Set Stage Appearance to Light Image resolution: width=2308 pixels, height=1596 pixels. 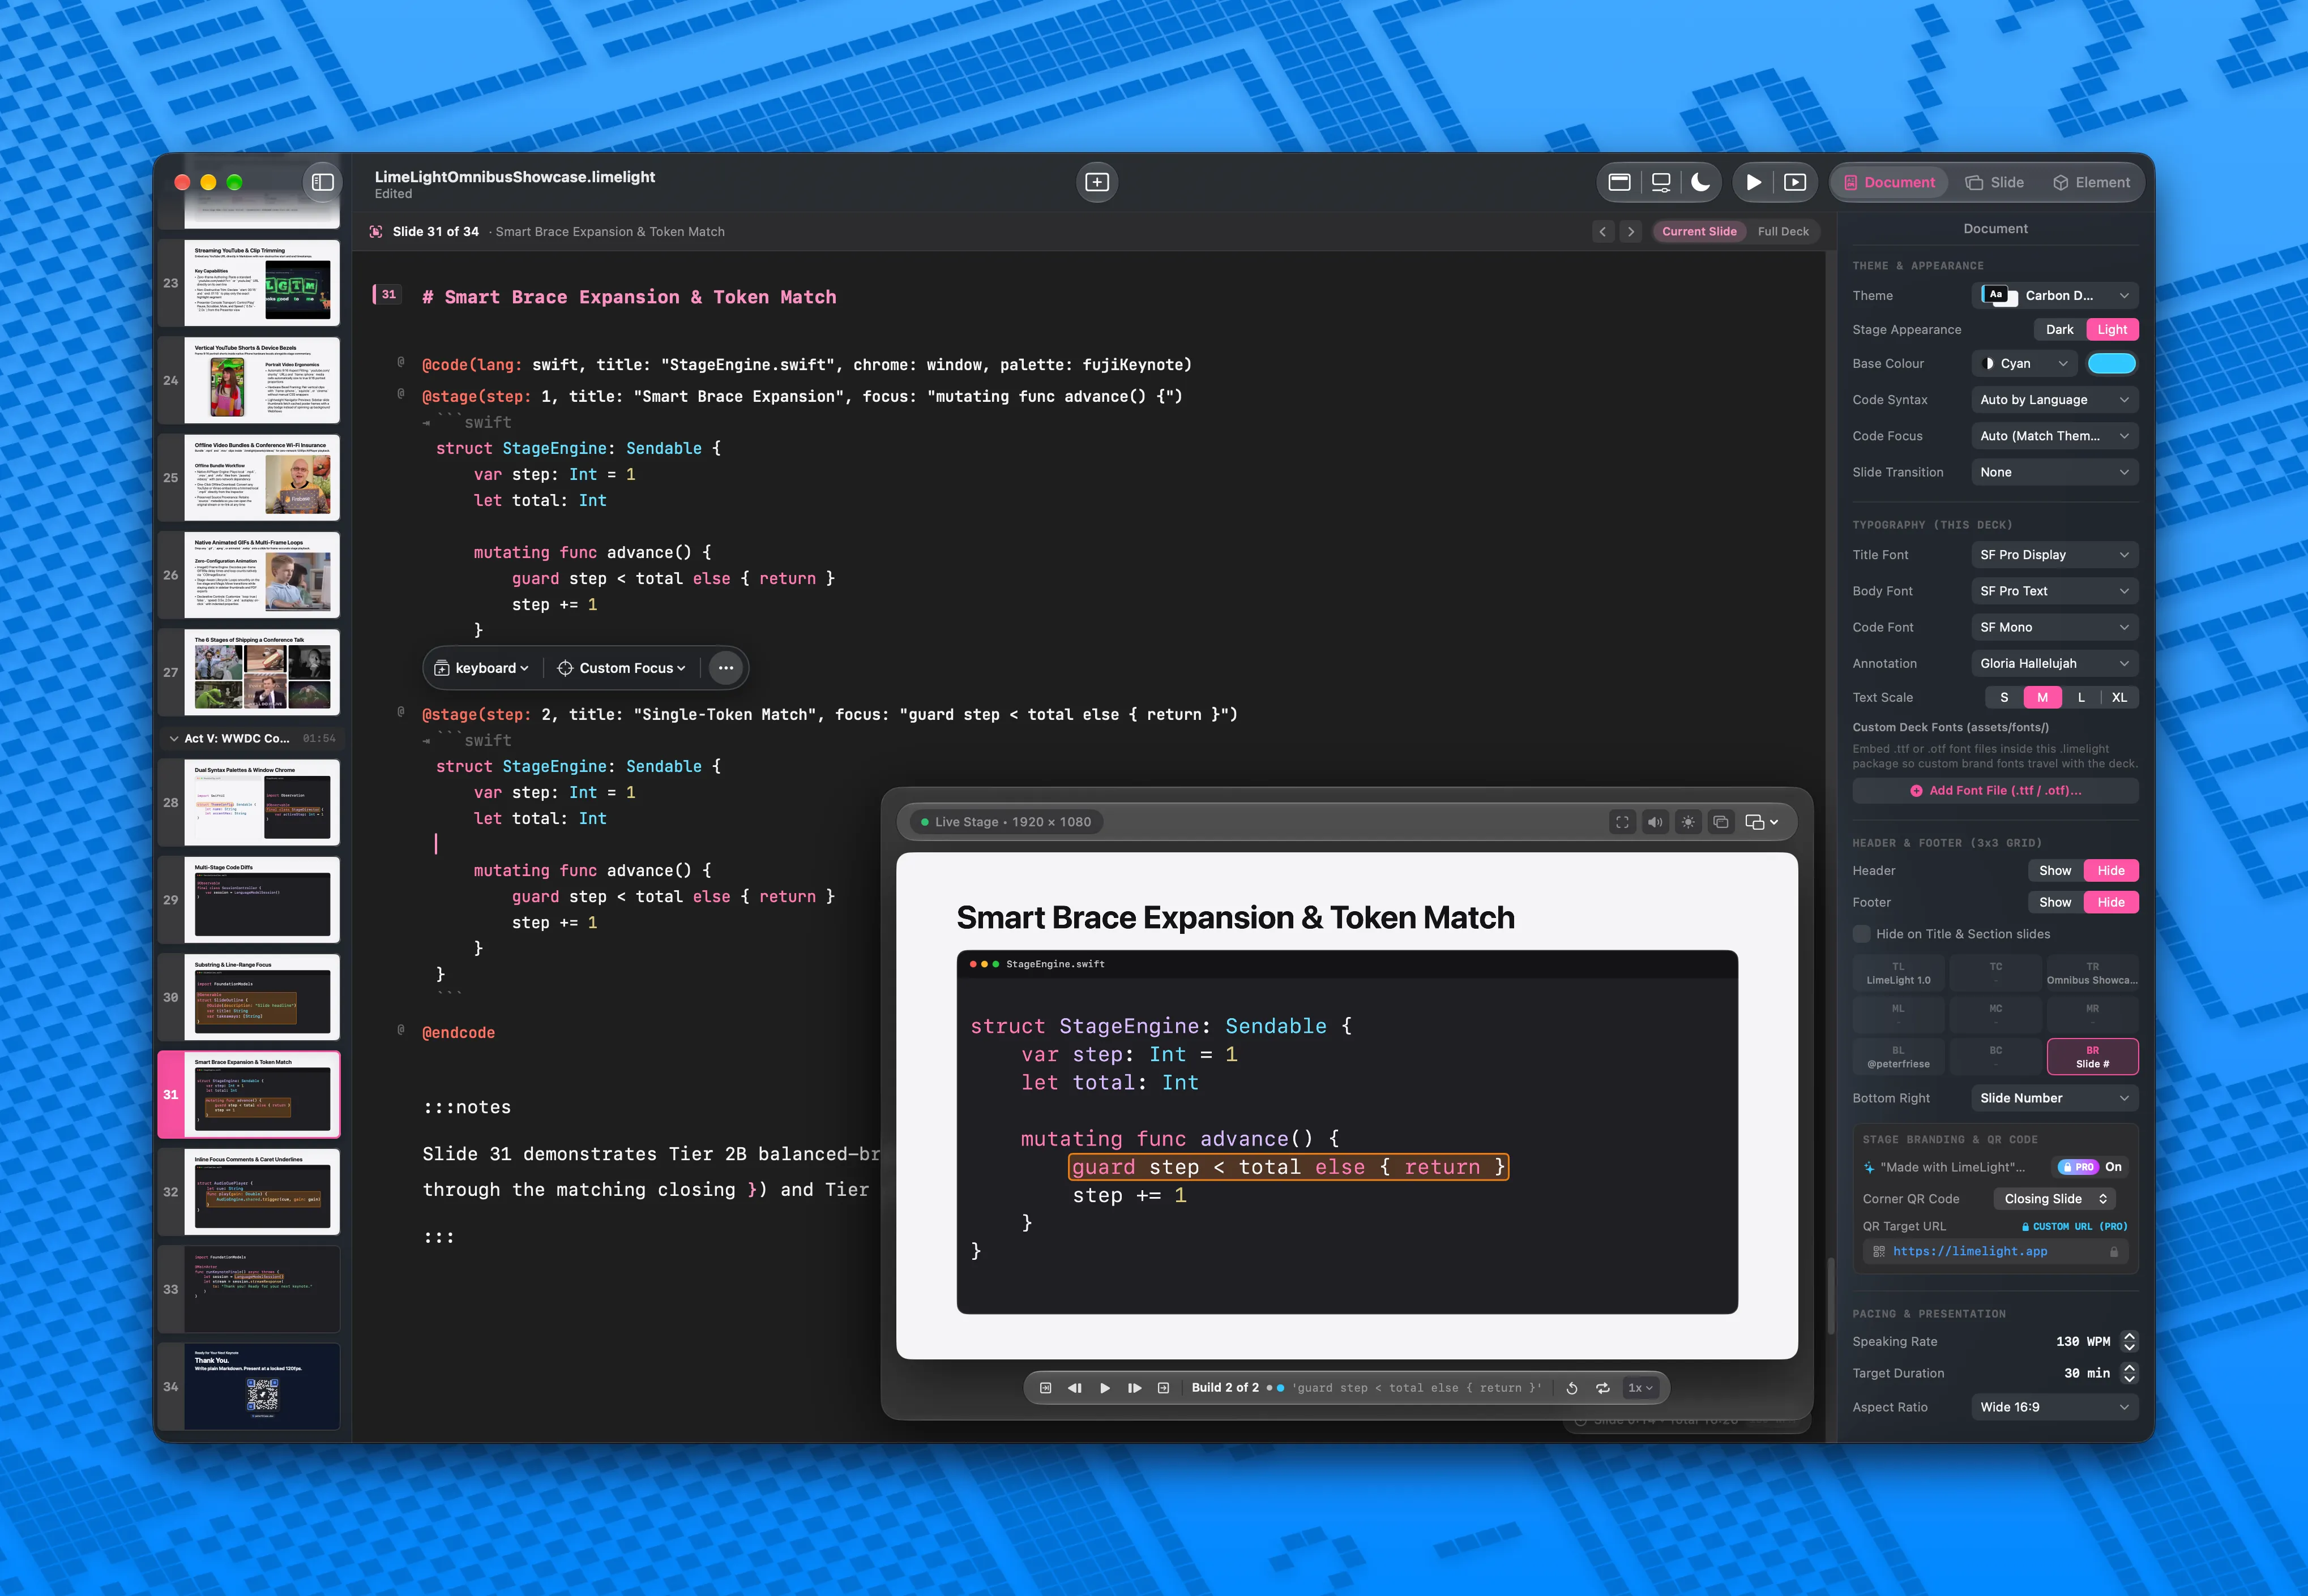pos(2112,329)
